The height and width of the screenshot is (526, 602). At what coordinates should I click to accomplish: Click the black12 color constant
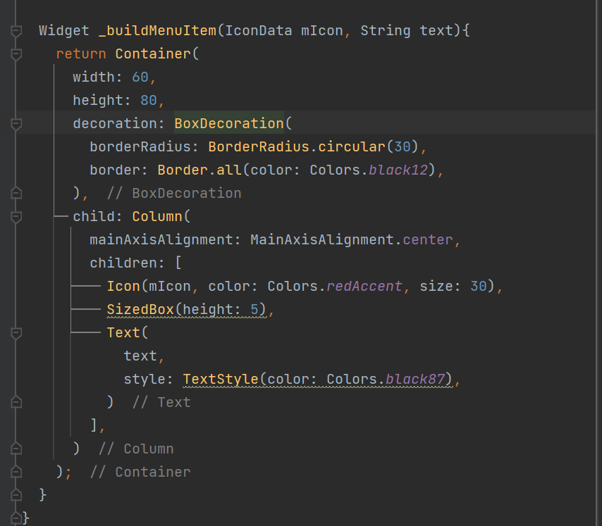[x=398, y=170]
